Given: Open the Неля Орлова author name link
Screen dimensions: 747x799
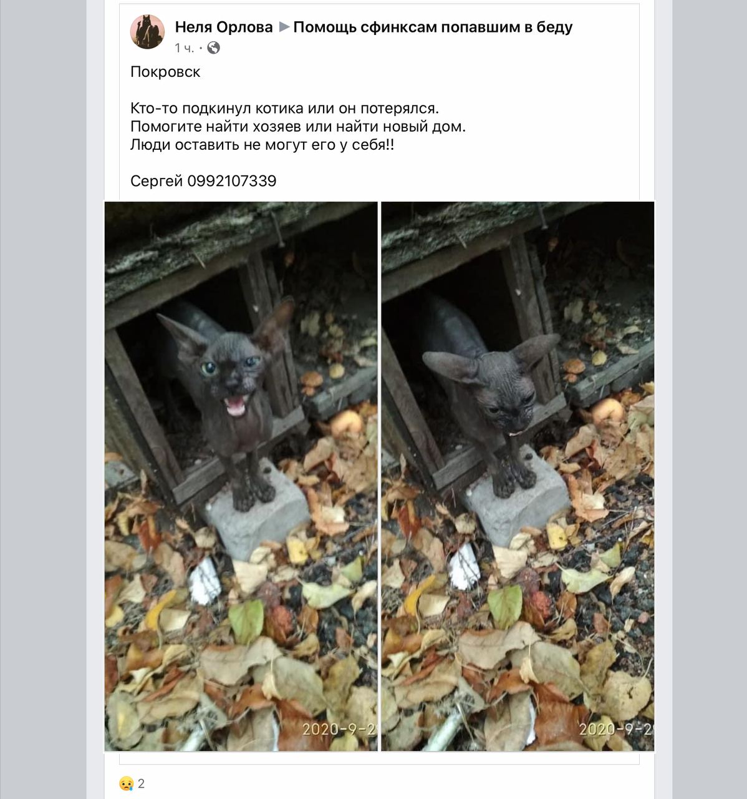Looking at the screenshot, I should [x=224, y=27].
